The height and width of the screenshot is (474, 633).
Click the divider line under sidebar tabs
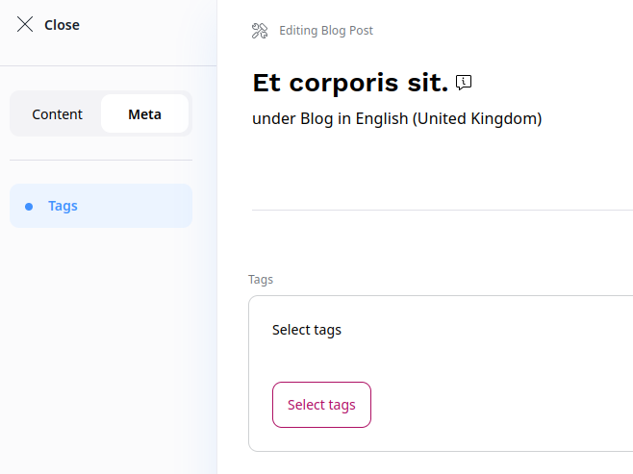pos(101,160)
